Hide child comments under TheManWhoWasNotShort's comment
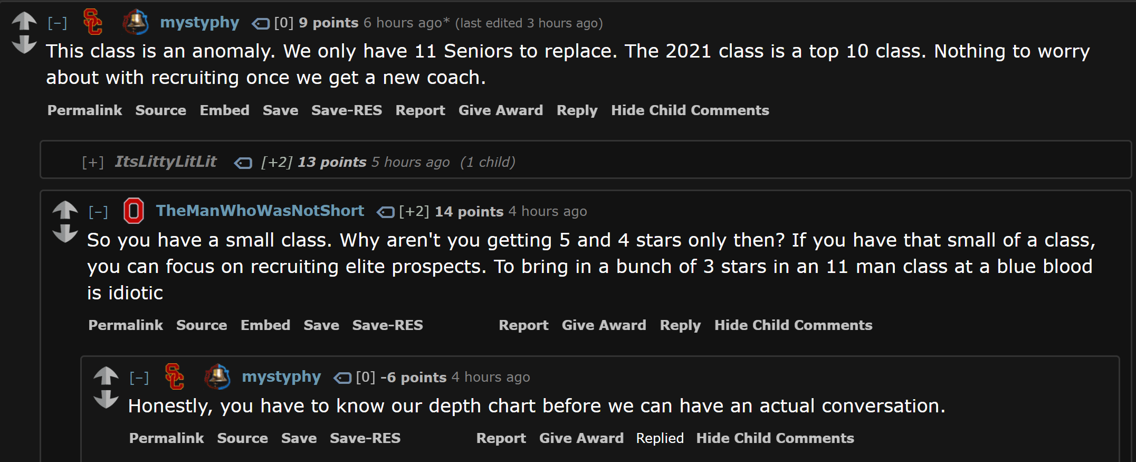 (x=793, y=325)
